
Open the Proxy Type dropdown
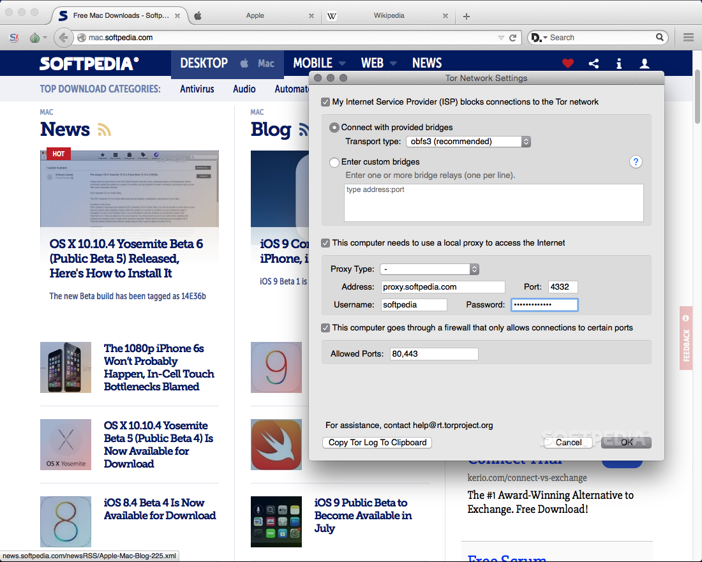pyautogui.click(x=429, y=269)
